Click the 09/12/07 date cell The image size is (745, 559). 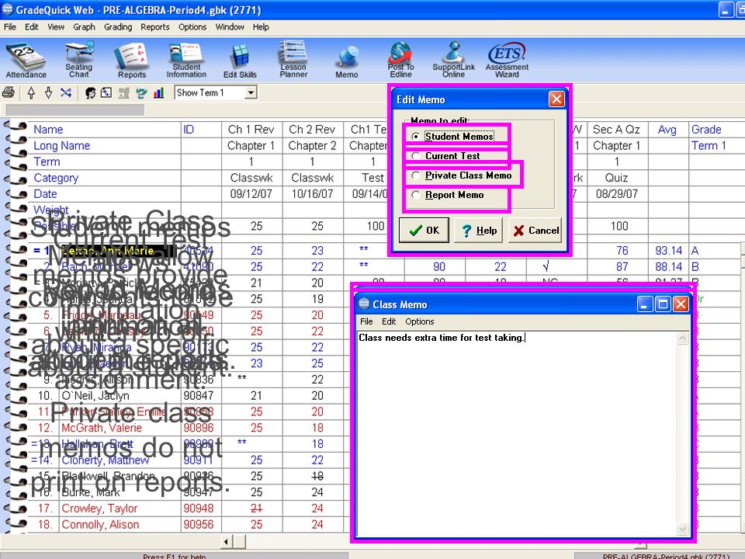pyautogui.click(x=251, y=194)
